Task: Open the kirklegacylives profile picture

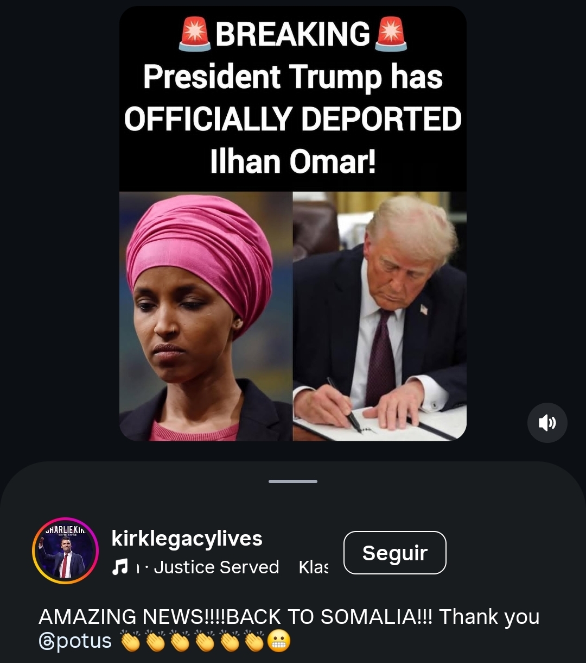Action: [x=65, y=550]
